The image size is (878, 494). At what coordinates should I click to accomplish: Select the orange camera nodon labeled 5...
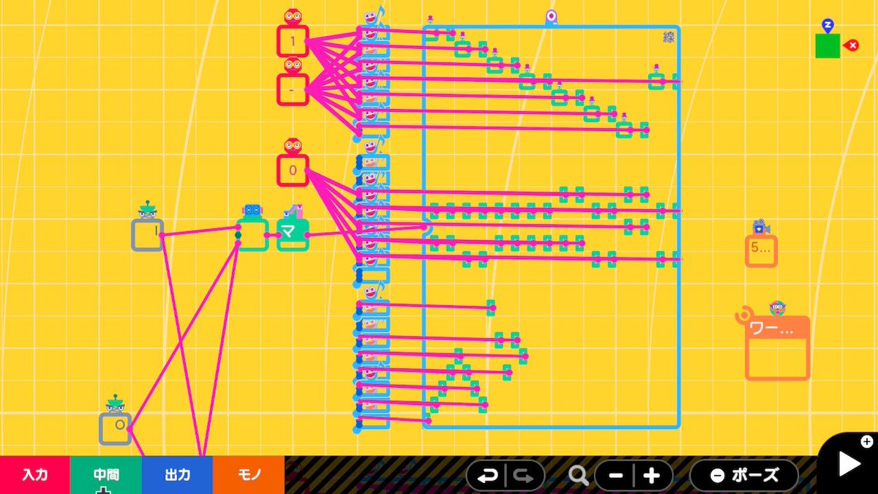point(761,251)
